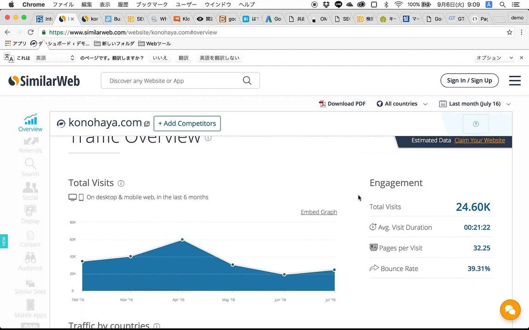
Task: Click the info icon beside Traffic by countries
Action: point(157,326)
